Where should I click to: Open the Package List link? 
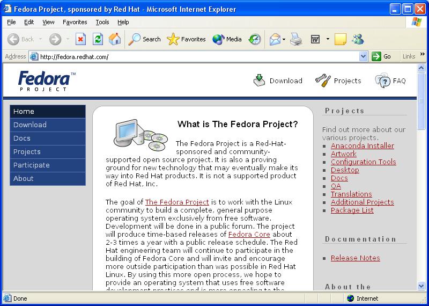pyautogui.click(x=352, y=210)
